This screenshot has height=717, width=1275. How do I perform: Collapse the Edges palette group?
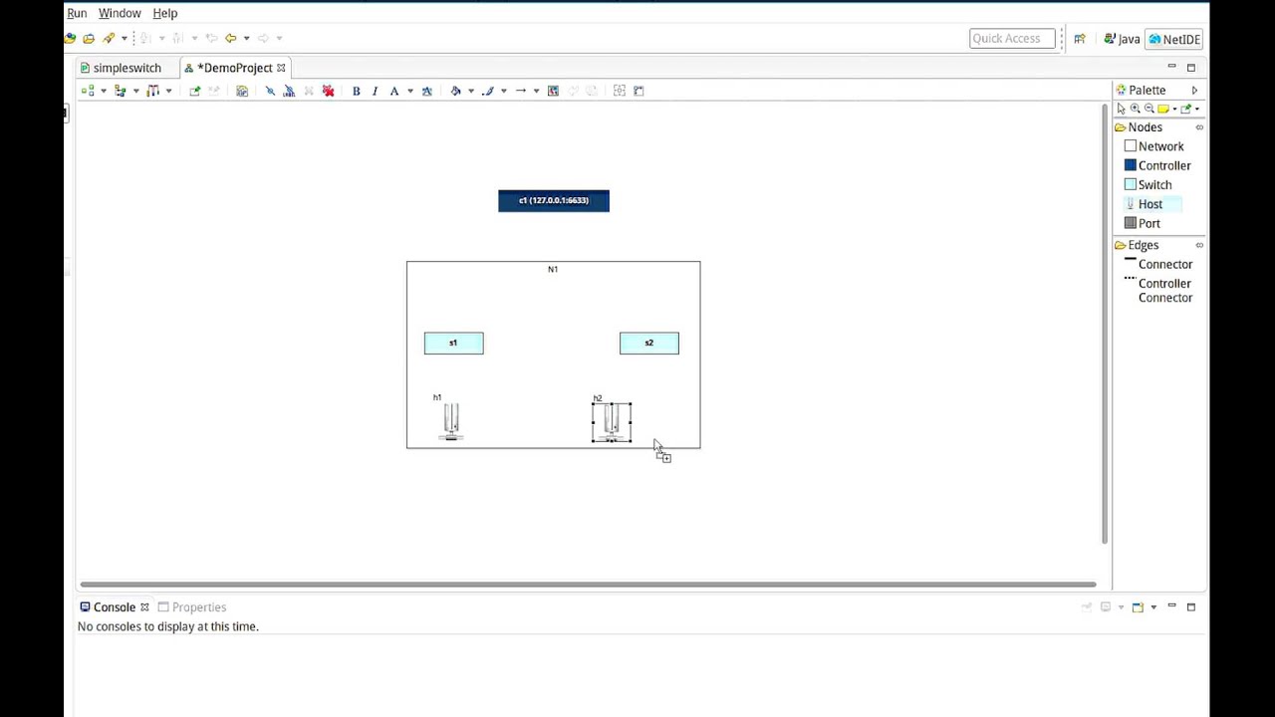1199,245
